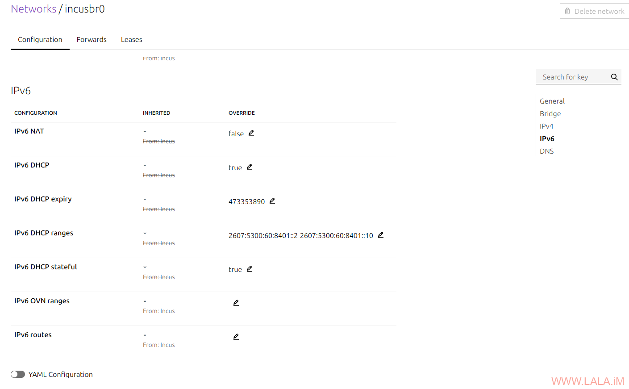
Task: Edit the IPv6 DHCP ranges override
Action: coord(381,235)
